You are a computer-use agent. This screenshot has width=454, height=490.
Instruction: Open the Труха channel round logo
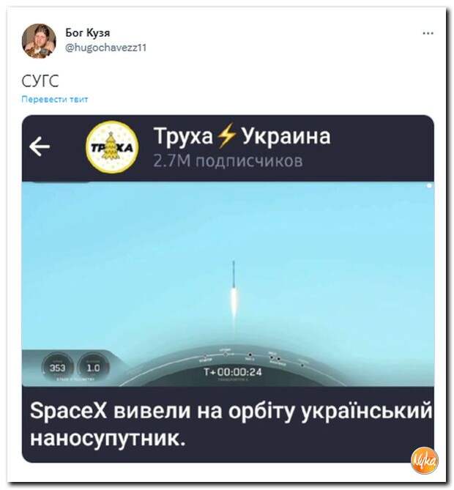click(112, 147)
